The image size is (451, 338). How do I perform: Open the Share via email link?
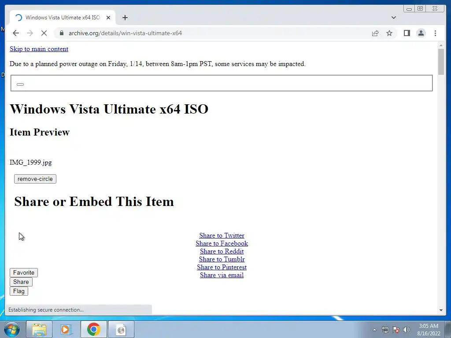(222, 275)
